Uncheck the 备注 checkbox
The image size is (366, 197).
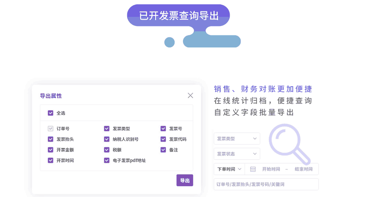[x=163, y=150]
